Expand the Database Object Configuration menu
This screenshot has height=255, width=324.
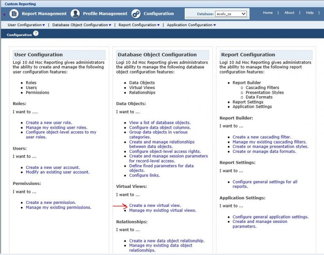[x=82, y=25]
